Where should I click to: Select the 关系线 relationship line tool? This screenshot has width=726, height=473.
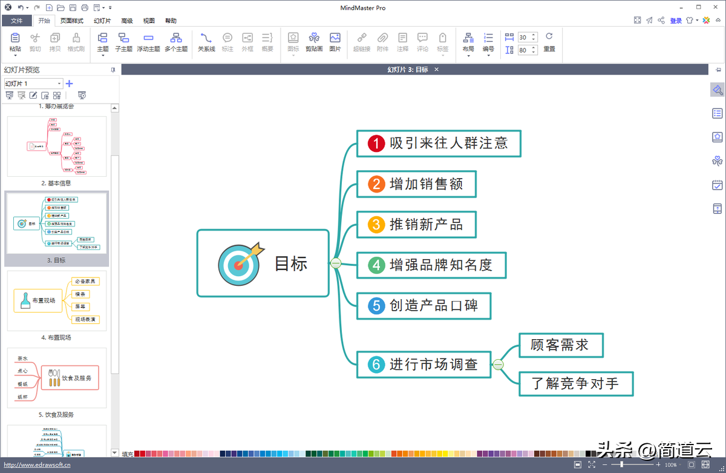(x=206, y=41)
